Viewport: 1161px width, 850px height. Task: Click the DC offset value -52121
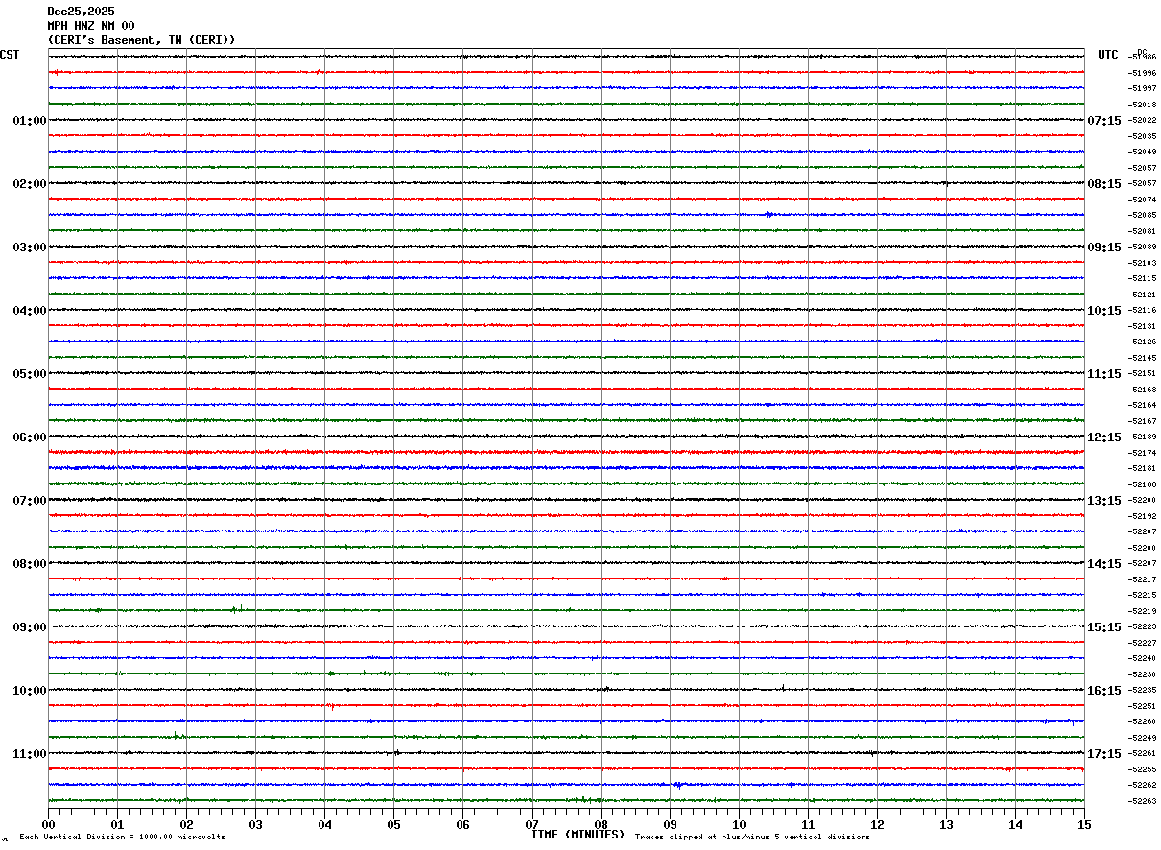tap(1142, 295)
